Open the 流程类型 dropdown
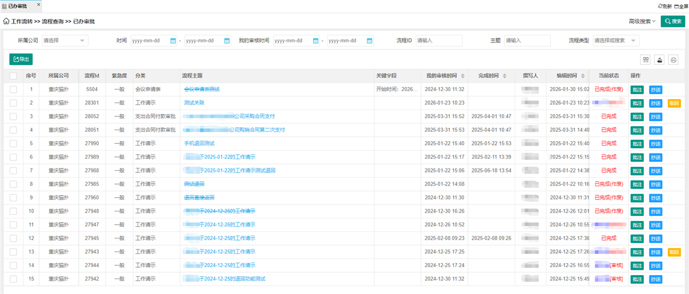The height and width of the screenshot is (294, 689). tap(616, 41)
